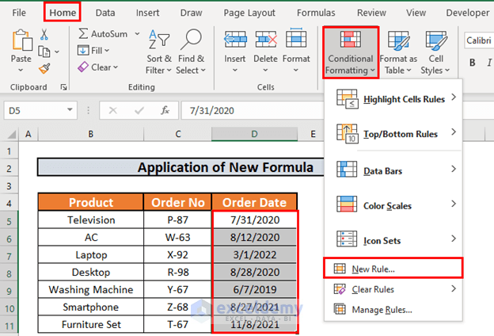Switch to the Formulas tab
Image resolution: width=494 pixels, height=336 pixels.
(x=316, y=13)
